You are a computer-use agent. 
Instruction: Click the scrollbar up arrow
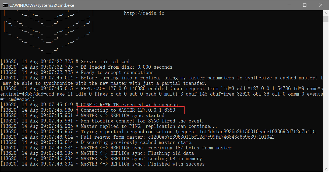[x=326, y=13]
